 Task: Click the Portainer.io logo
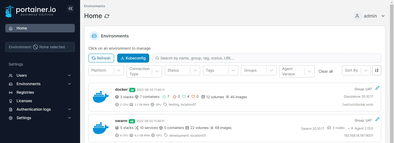point(31,11)
